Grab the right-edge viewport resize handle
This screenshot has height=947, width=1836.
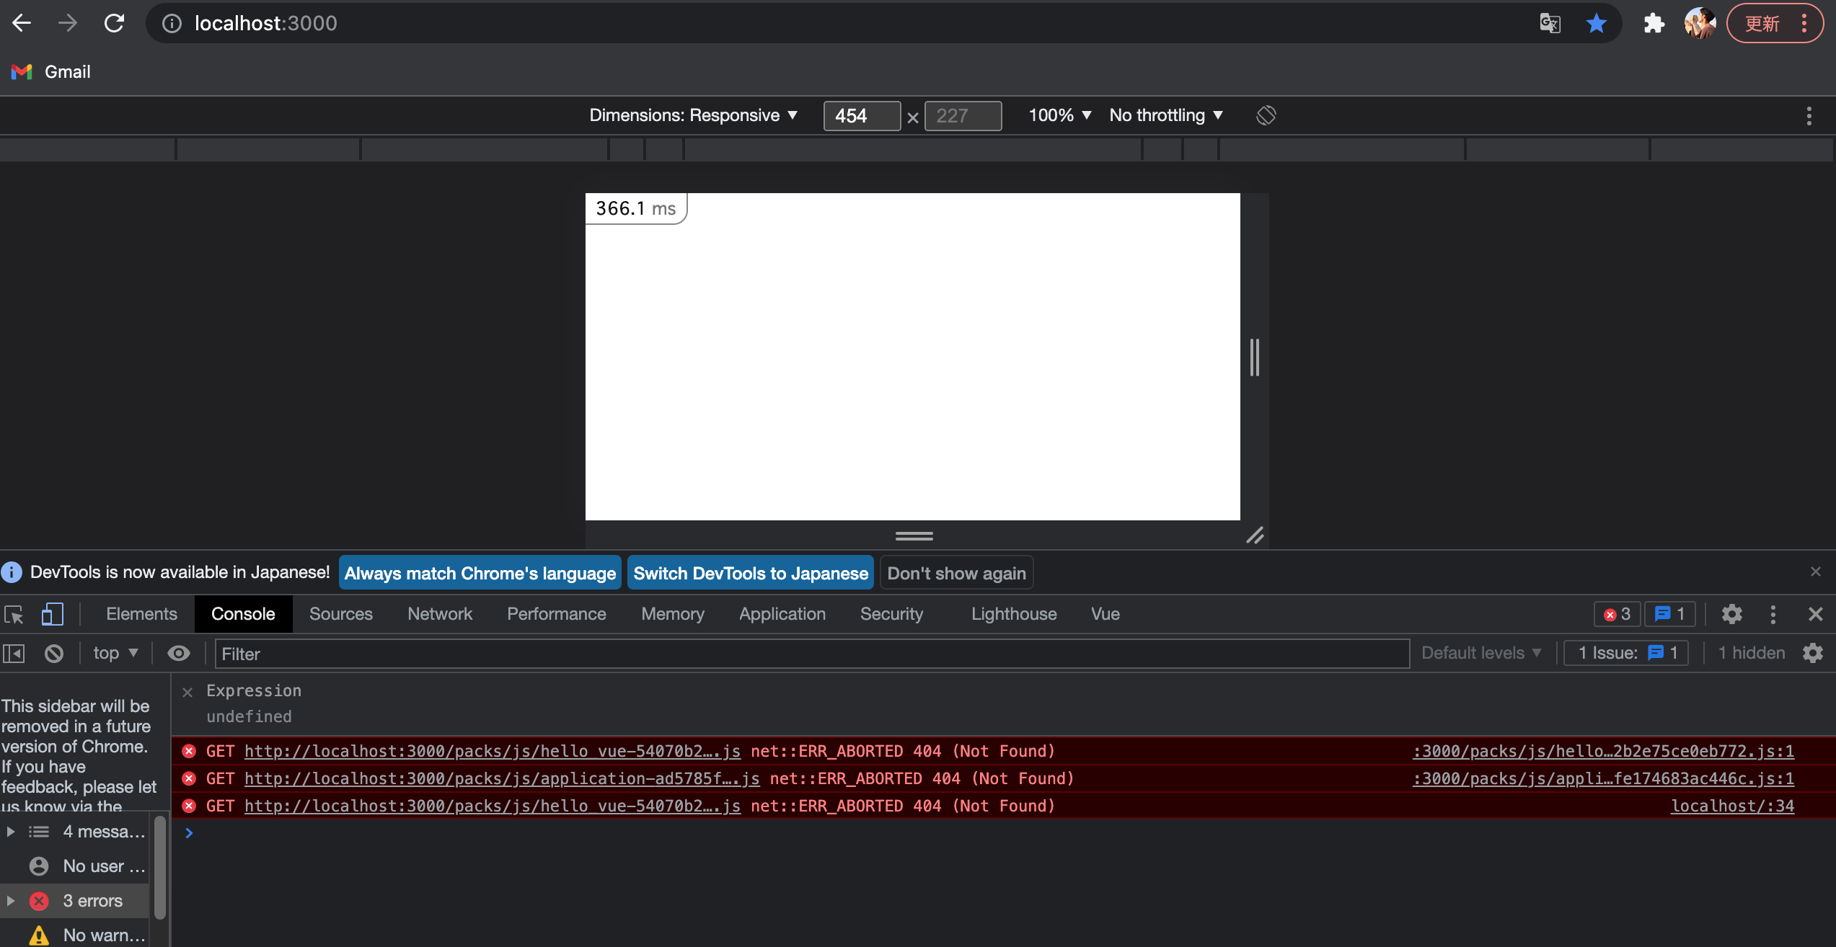point(1255,357)
